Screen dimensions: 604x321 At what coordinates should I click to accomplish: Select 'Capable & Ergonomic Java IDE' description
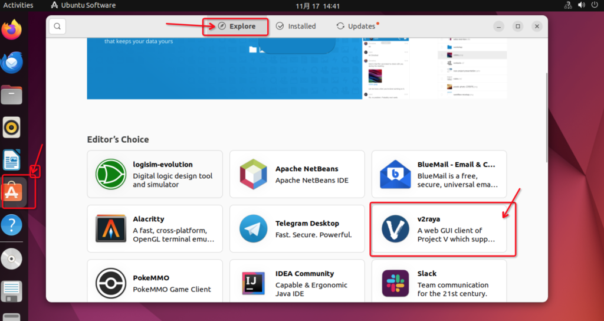[x=311, y=289]
